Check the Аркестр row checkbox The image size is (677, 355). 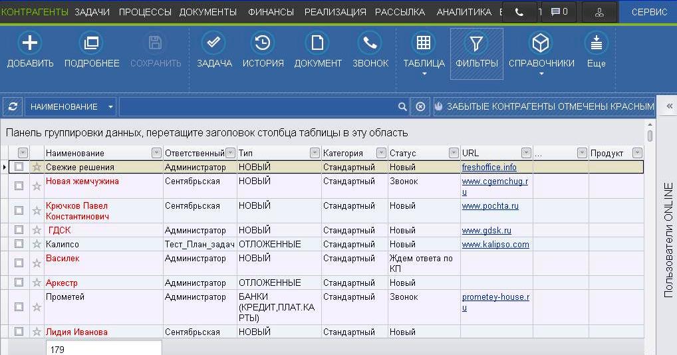[19, 282]
